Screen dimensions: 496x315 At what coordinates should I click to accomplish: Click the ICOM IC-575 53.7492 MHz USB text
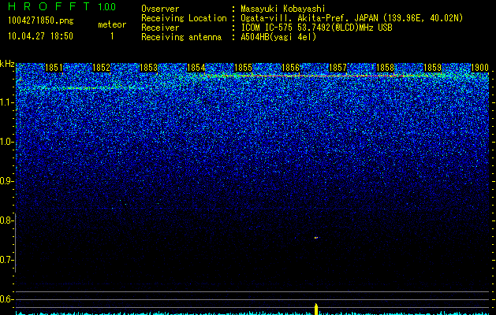[317, 28]
